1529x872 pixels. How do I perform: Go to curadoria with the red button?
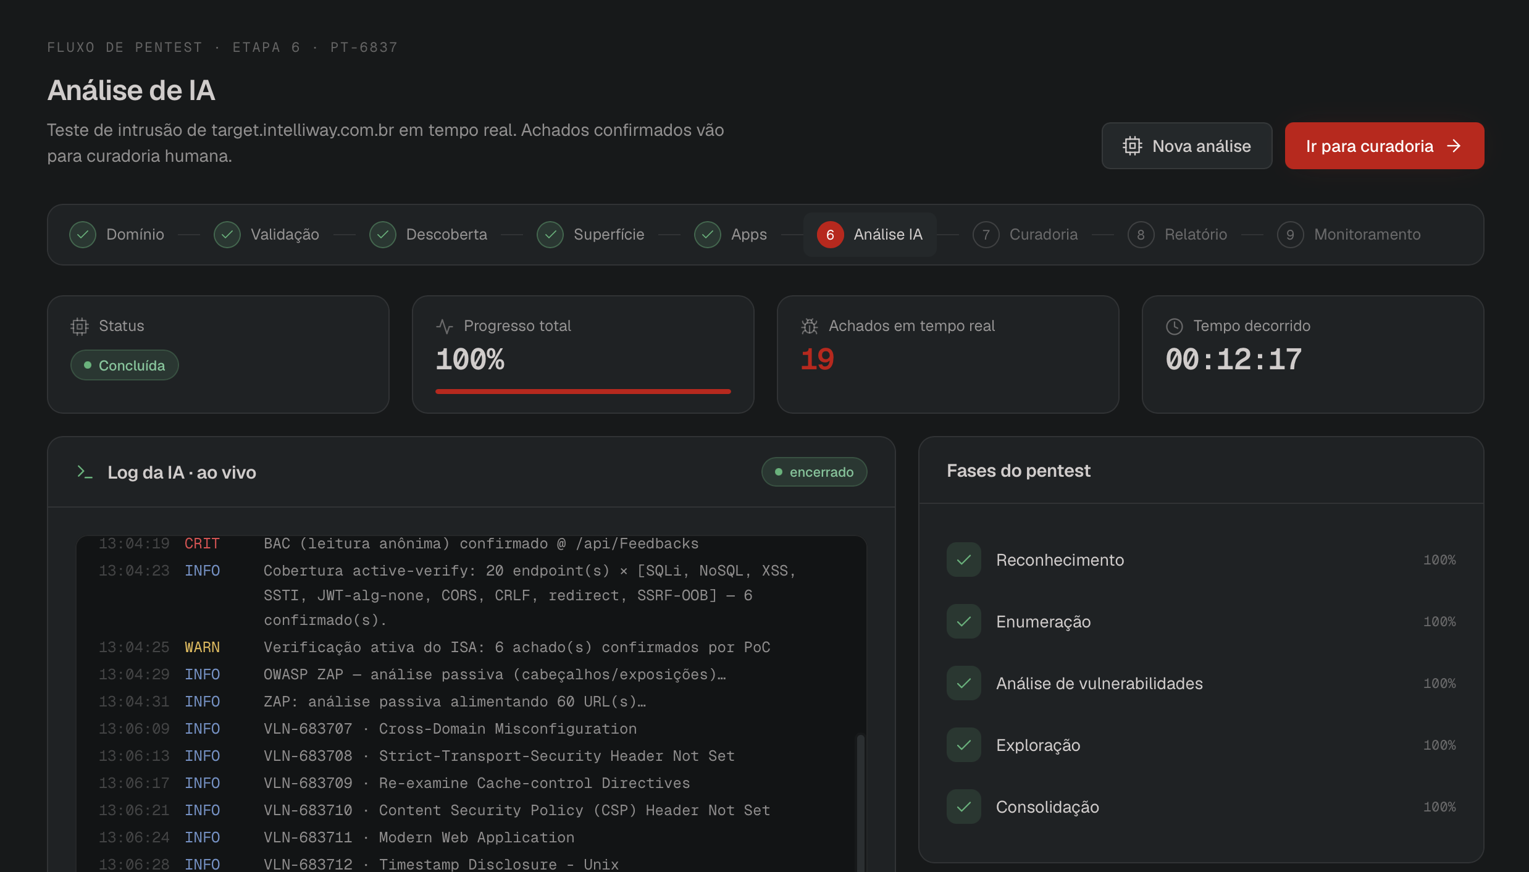pos(1384,146)
